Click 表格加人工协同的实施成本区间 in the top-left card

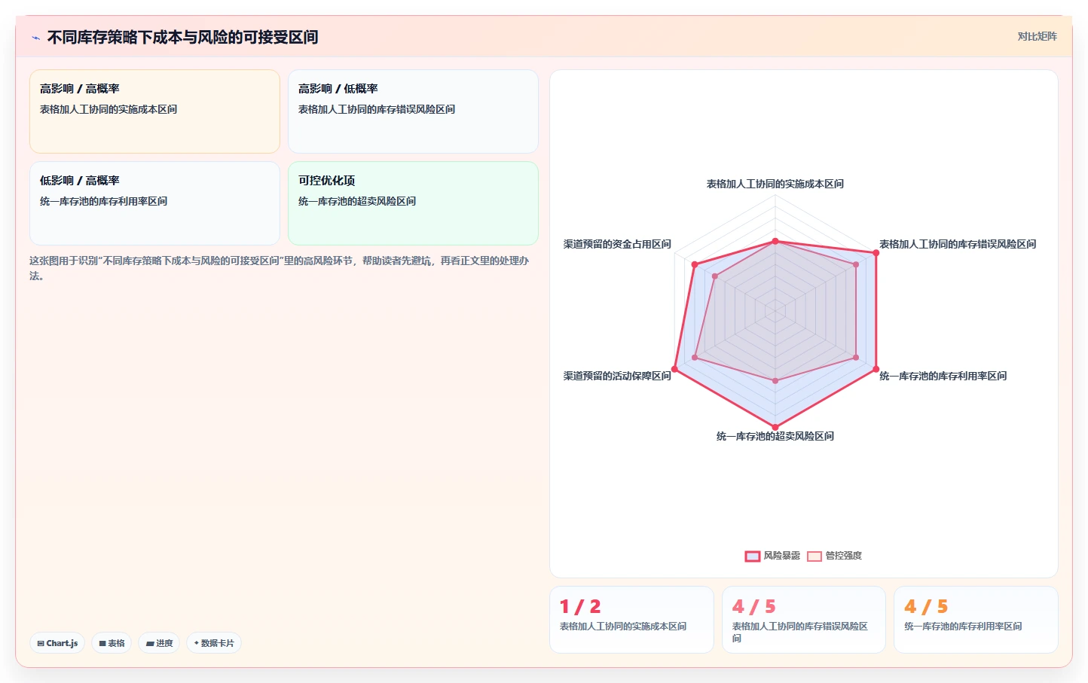(x=108, y=109)
